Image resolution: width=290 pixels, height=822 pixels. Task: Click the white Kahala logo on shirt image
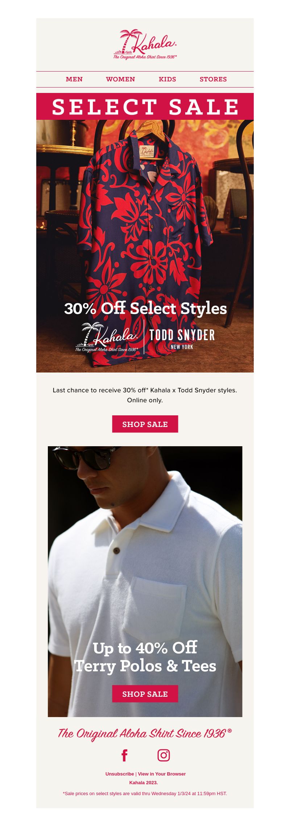[107, 337]
